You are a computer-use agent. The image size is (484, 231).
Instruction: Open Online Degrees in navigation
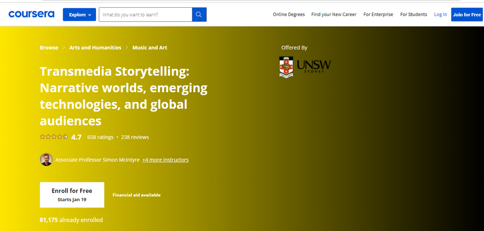click(x=289, y=15)
